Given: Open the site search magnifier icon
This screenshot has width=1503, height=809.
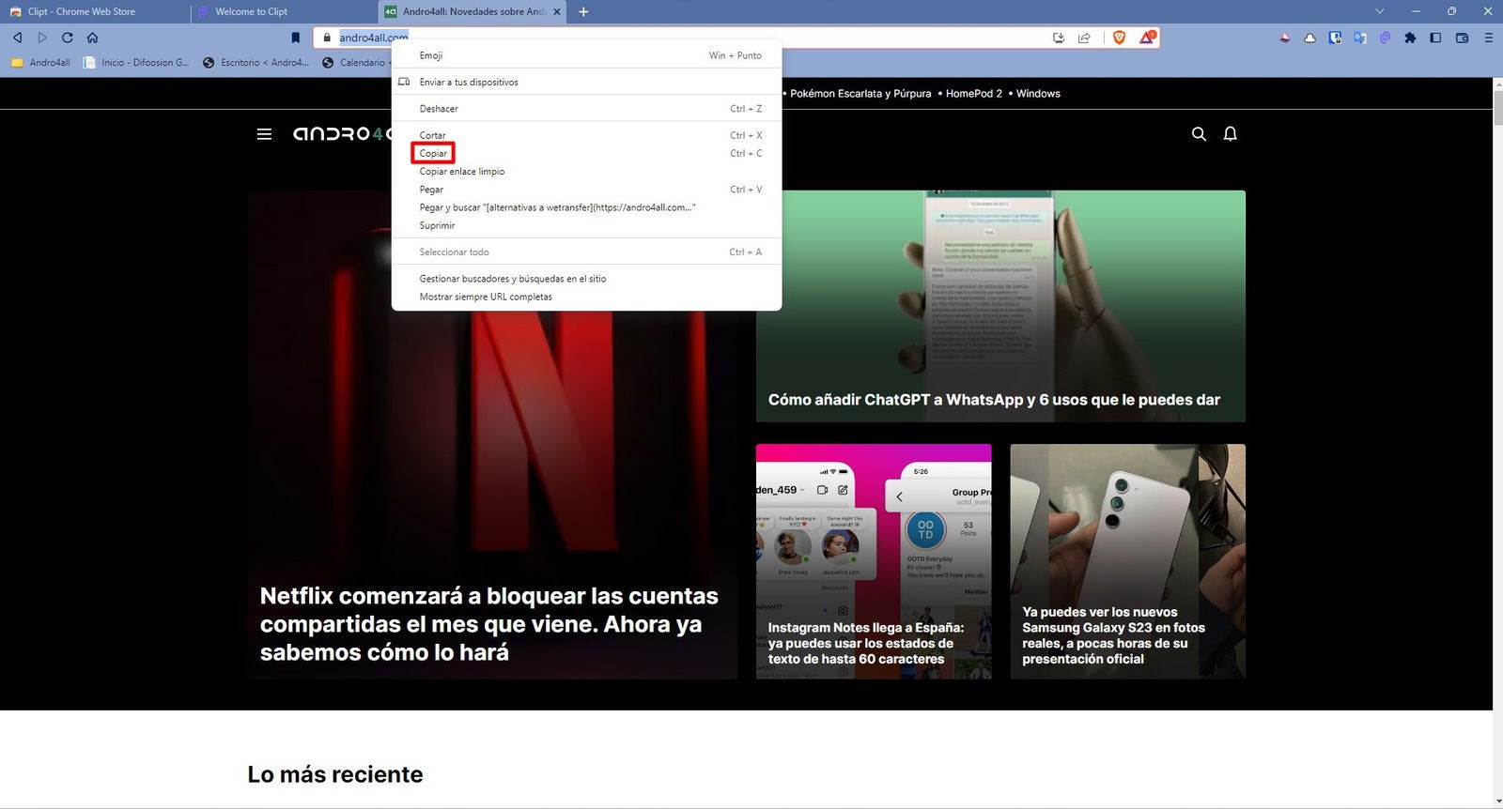Looking at the screenshot, I should click(1199, 134).
